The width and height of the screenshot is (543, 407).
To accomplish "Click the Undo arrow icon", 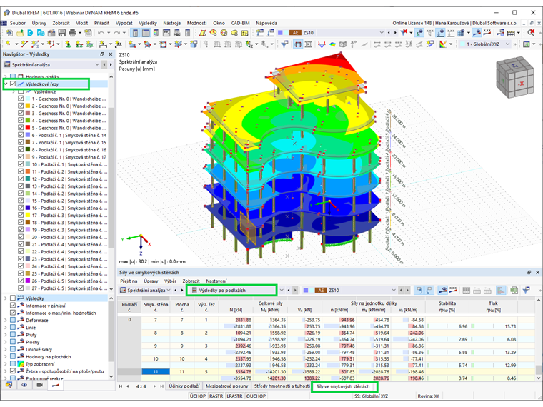I will tap(101, 33).
